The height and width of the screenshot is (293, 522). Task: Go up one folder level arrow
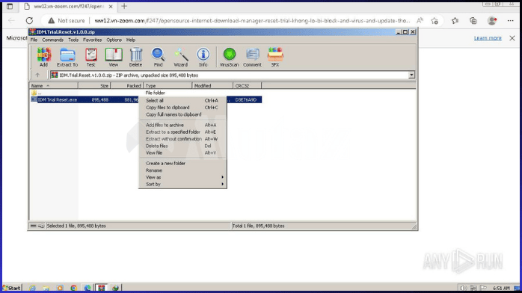click(x=37, y=75)
